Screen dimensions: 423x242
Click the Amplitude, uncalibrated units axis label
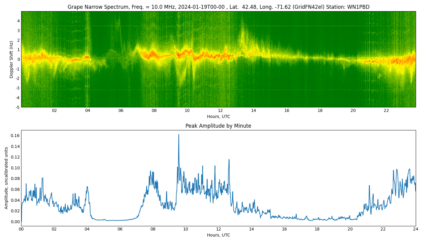click(6, 178)
